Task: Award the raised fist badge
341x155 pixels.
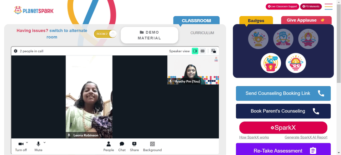Action: tap(283, 39)
